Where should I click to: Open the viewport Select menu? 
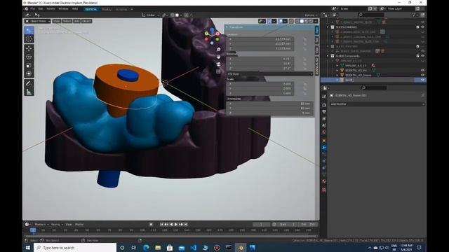[67, 21]
